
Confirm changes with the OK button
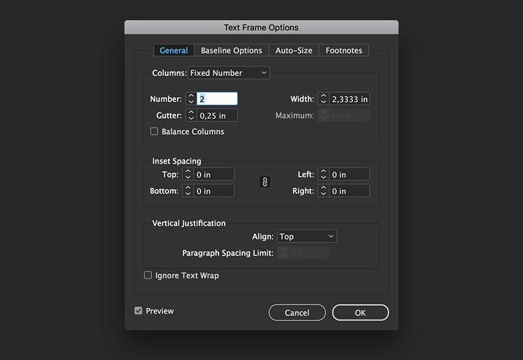tap(360, 312)
